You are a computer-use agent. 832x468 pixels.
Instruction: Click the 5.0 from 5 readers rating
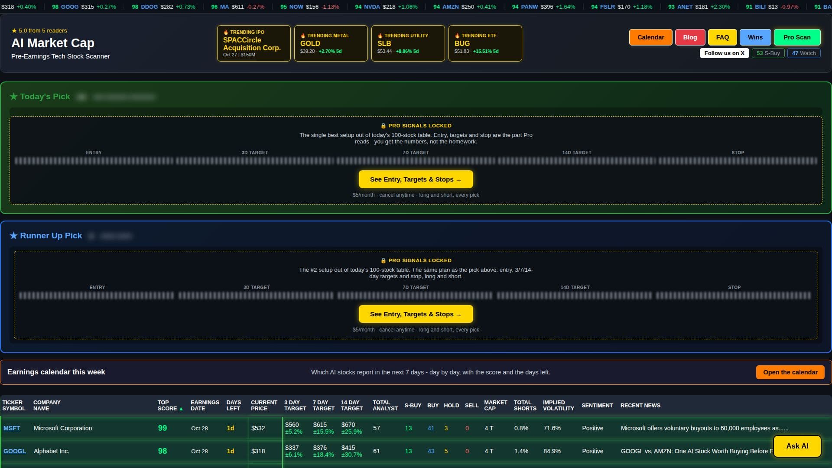(x=39, y=31)
